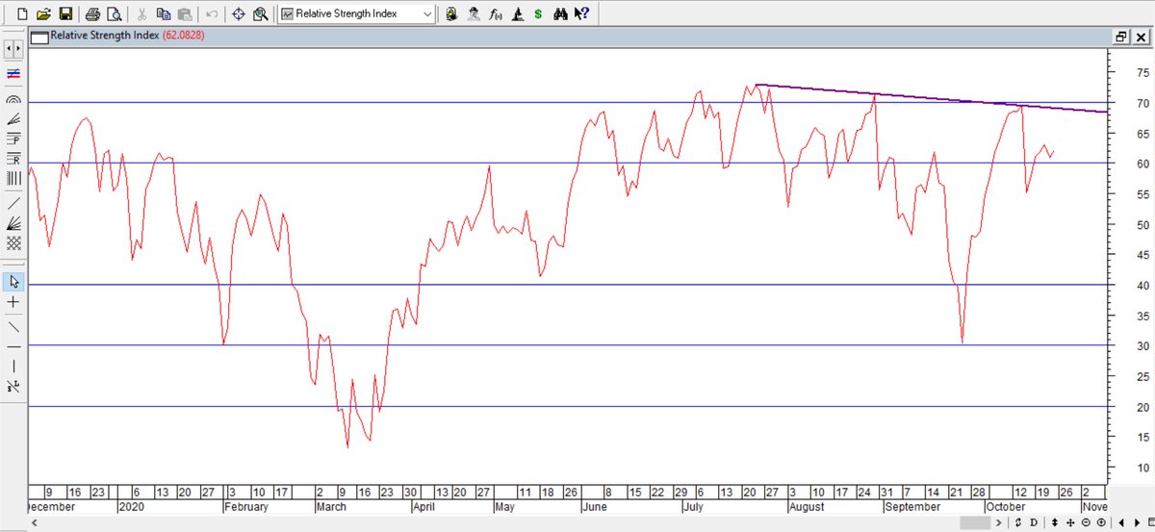Activate the zoom magnifier tool
This screenshot has height=532, width=1155.
point(260,14)
